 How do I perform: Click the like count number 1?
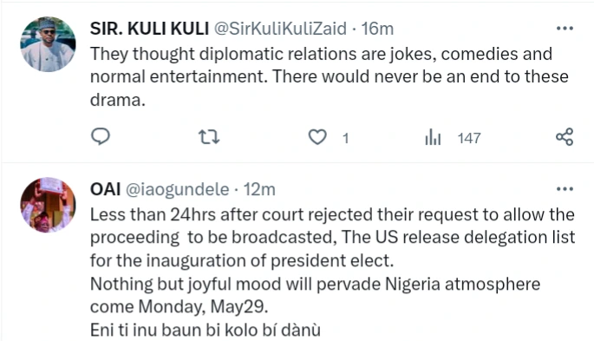345,138
